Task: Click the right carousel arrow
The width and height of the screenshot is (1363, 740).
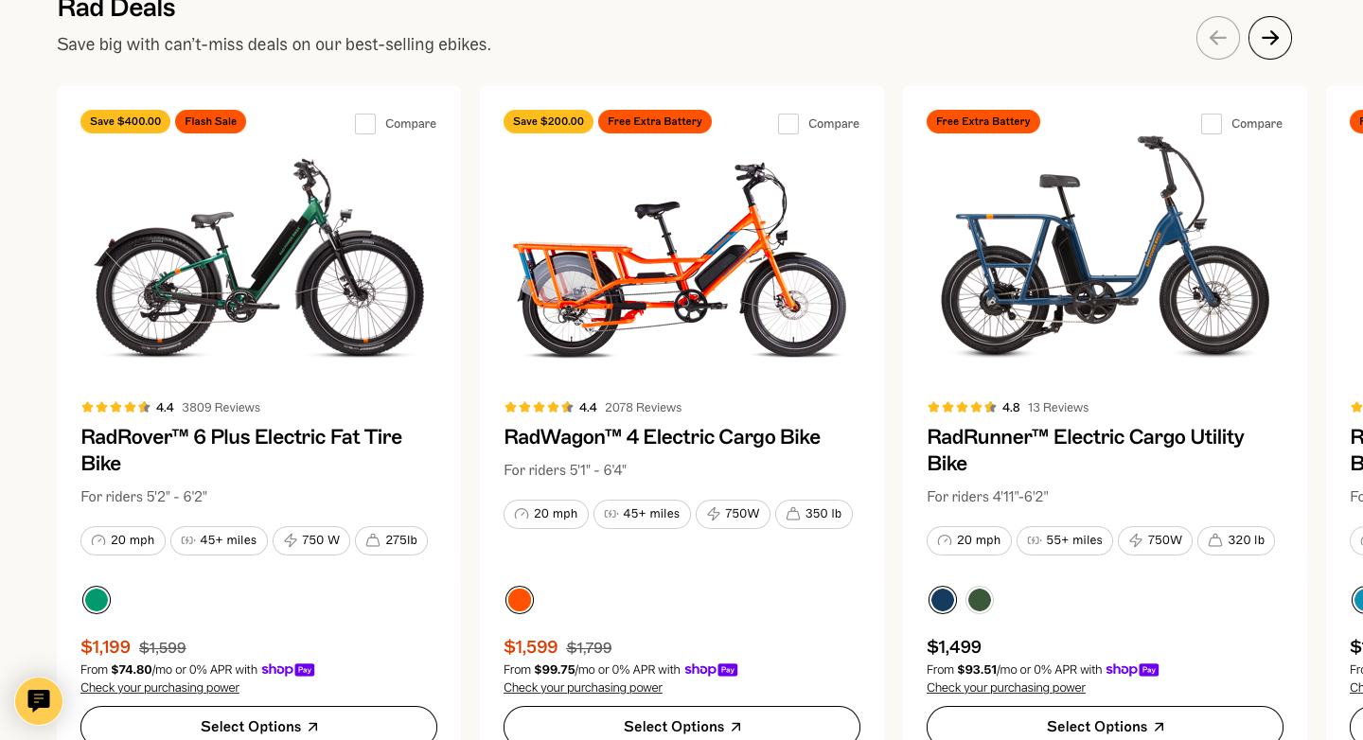Action: 1269,38
